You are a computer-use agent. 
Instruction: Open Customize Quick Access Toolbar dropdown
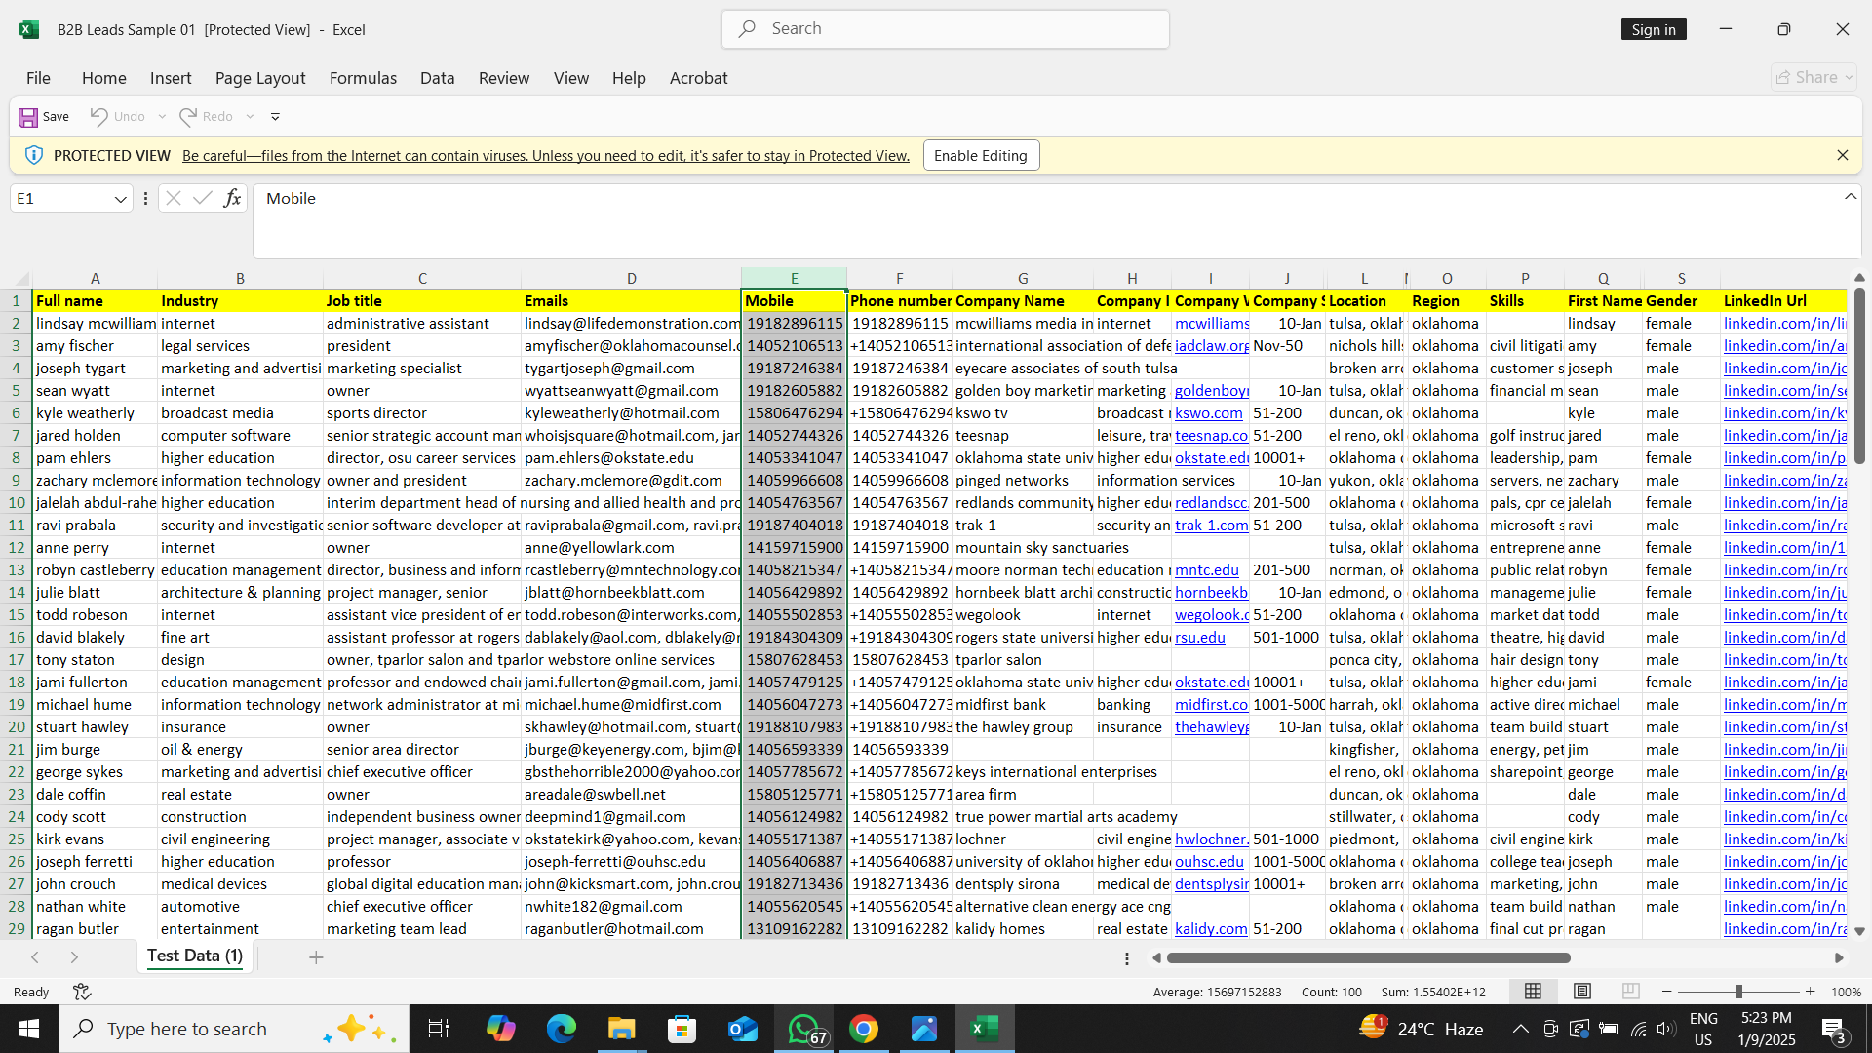click(x=275, y=117)
